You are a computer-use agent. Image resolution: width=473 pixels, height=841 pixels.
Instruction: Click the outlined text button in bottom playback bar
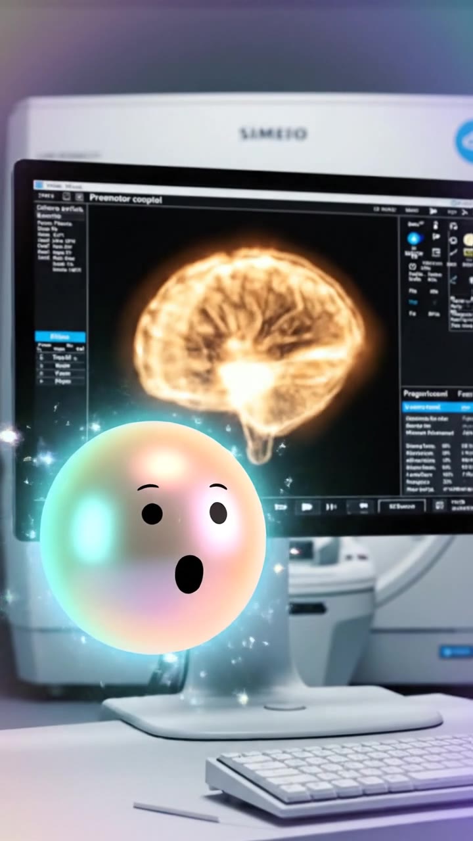[401, 506]
